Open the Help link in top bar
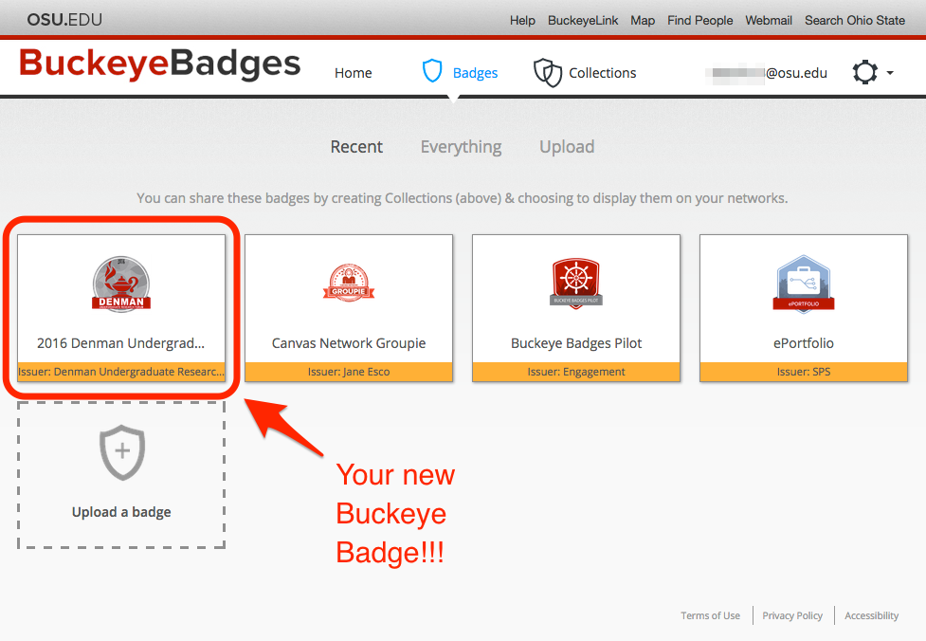Screen dimensions: 926x641 pos(522,20)
